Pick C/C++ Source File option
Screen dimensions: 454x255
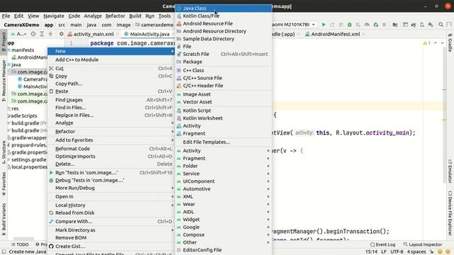pos(223,78)
